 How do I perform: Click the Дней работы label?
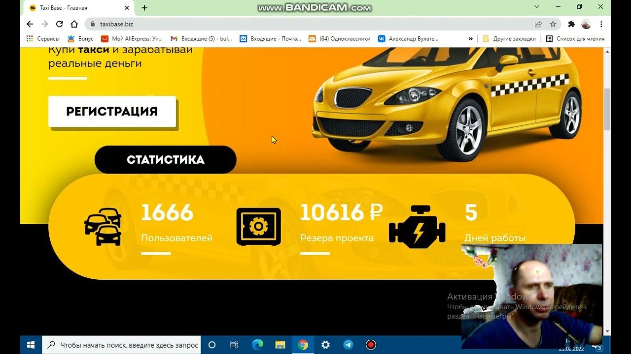[x=495, y=238]
